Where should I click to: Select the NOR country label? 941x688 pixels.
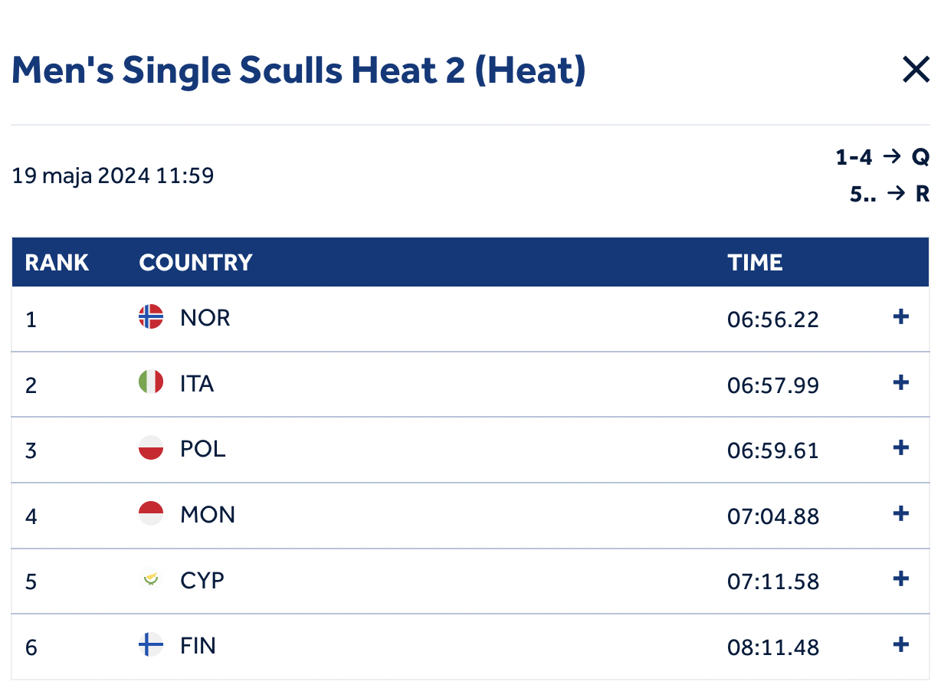pos(205,317)
